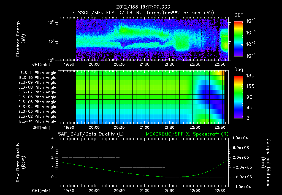
Task: Click the 2.0e+03 right axis value
Action: [241, 158]
